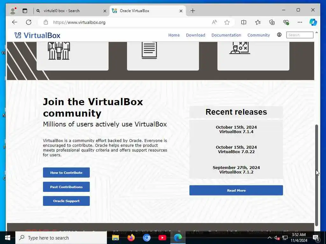View site information lock icon
The image size is (326, 244).
tap(46, 22)
